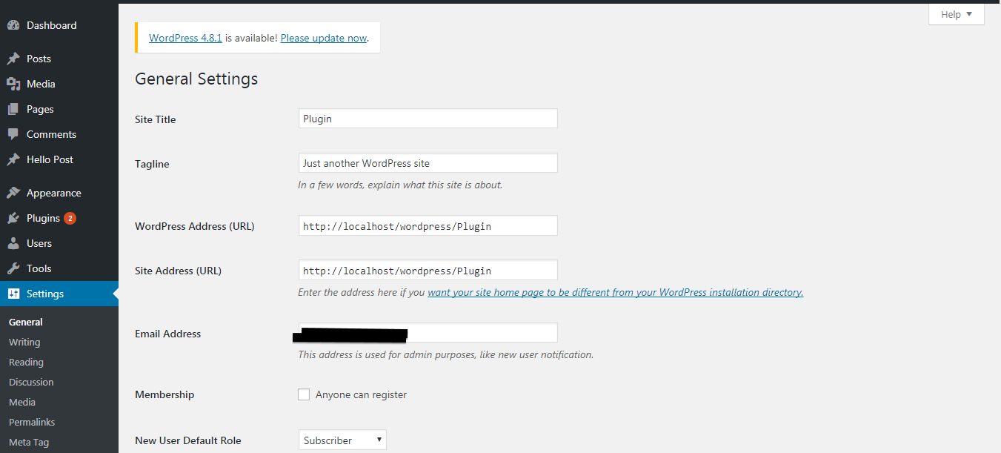Click the Hello Post pin icon
Image resolution: width=1001 pixels, height=453 pixels.
13,159
